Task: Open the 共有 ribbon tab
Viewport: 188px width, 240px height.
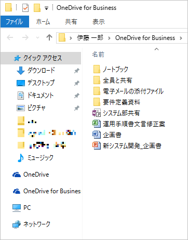Action: coord(71,22)
